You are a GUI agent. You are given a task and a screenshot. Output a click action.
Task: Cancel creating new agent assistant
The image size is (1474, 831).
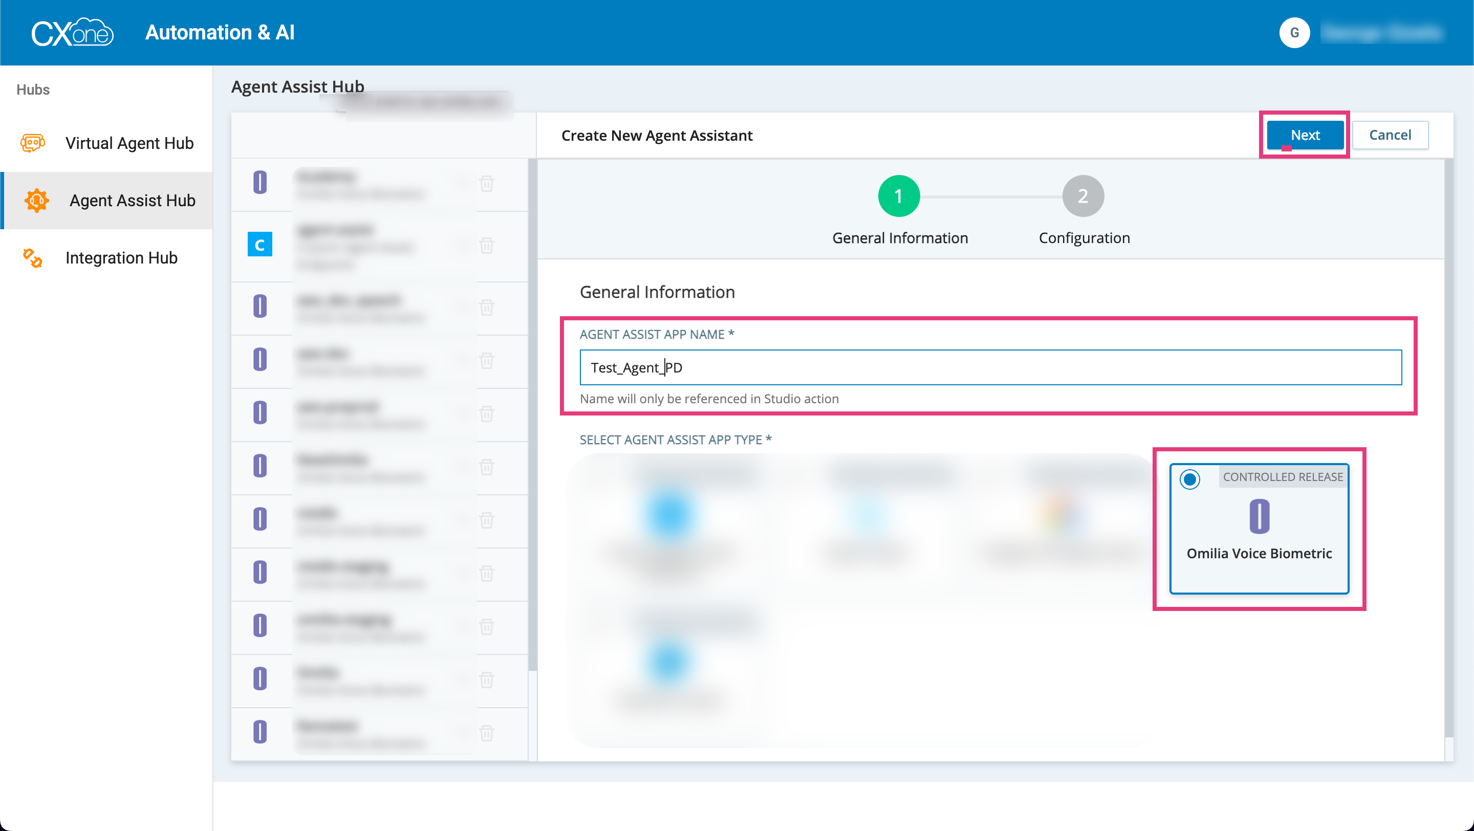[x=1390, y=135]
